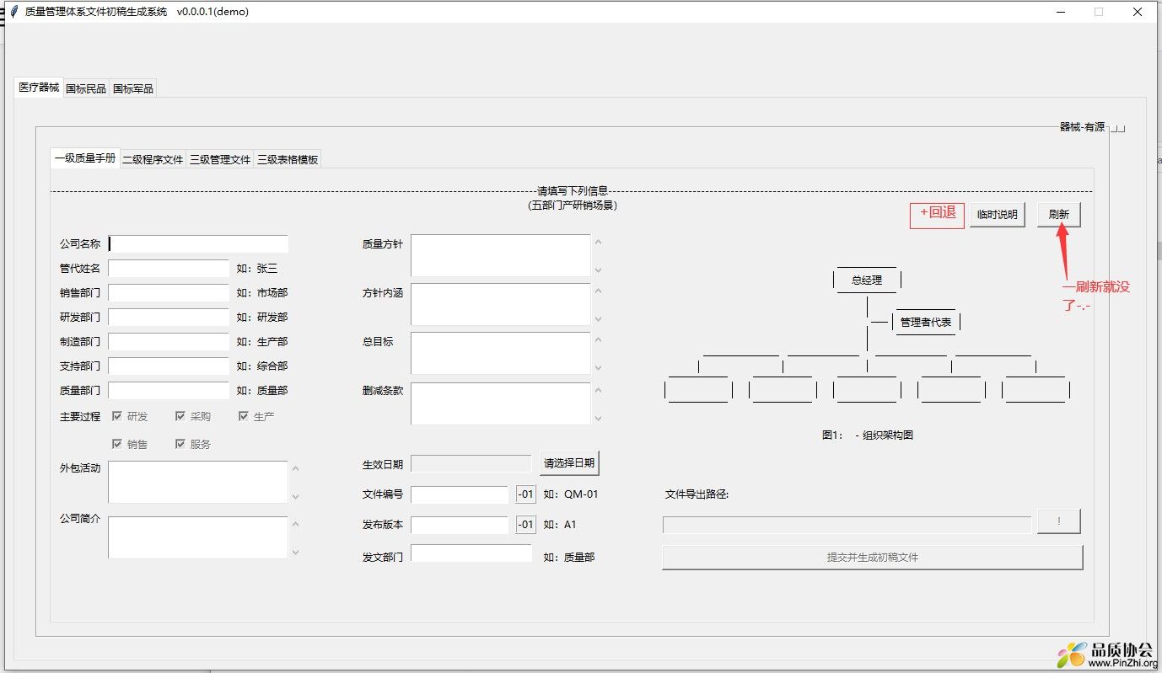Click the 总经理 box in org chart
Viewport: 1162px width, 673px height.
pyautogui.click(x=867, y=280)
